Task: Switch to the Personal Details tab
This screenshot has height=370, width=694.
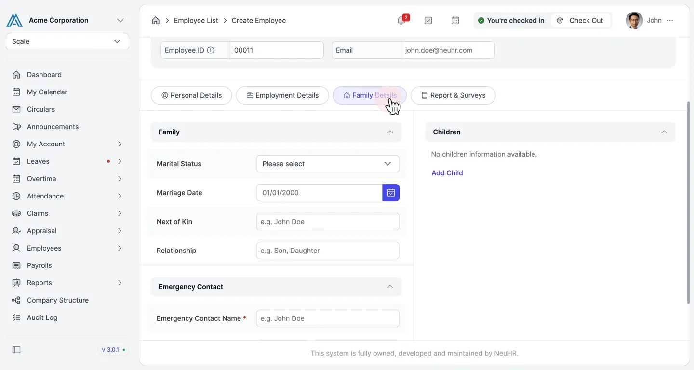Action: point(191,95)
